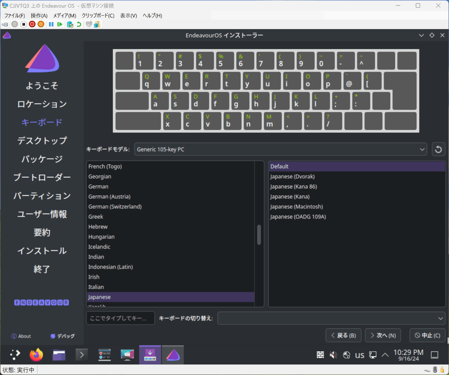Launch Firefox from the taskbar
Viewport: 449px width, 375px height.
point(37,355)
